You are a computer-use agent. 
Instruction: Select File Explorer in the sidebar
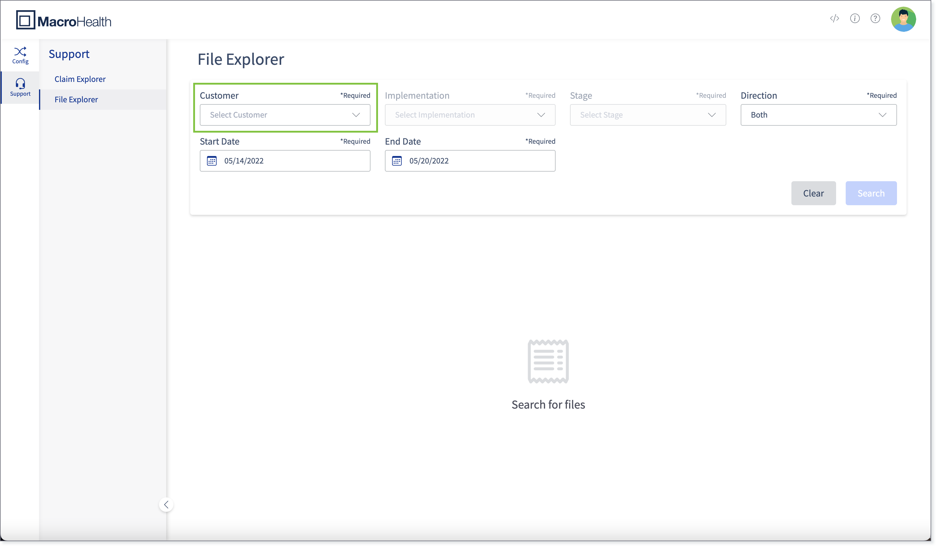(x=76, y=100)
